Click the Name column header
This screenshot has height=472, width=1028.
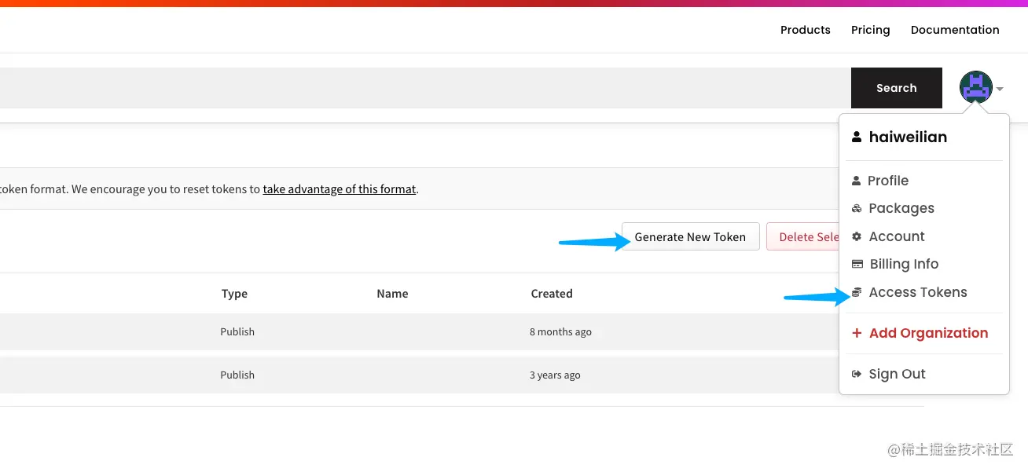[x=392, y=294]
